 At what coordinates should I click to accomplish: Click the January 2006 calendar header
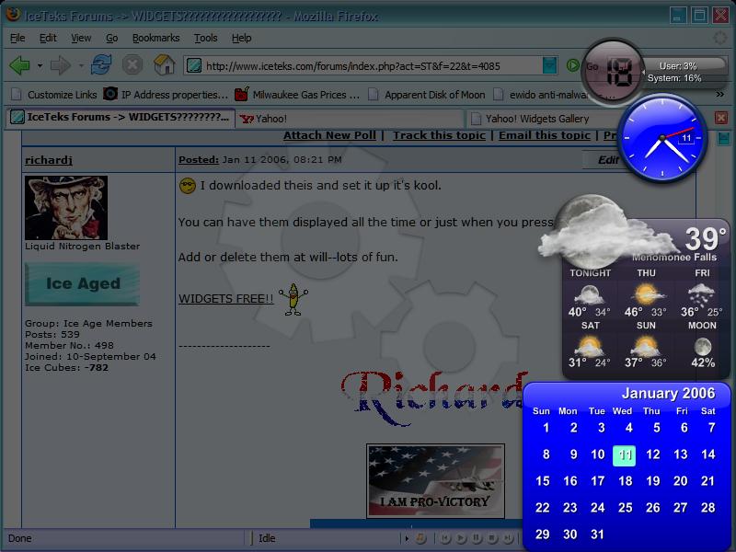pyautogui.click(x=668, y=394)
